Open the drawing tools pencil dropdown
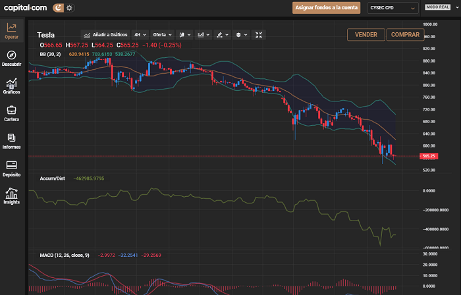 coord(222,35)
